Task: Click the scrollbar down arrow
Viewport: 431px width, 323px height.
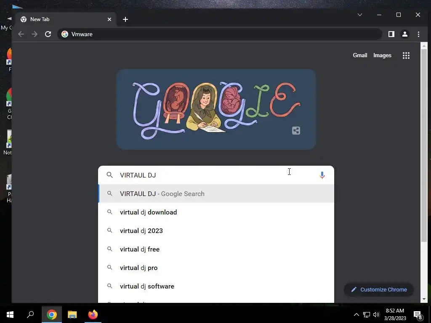Action: pos(423,299)
